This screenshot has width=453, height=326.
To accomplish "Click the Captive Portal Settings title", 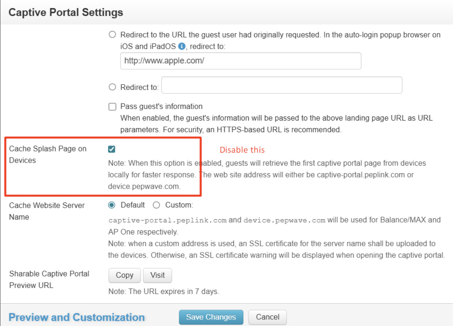I will [x=66, y=12].
